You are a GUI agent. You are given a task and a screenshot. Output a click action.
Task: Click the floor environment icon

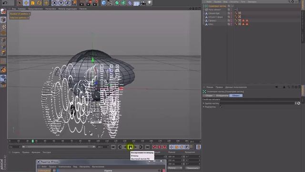click(x=136, y=3)
